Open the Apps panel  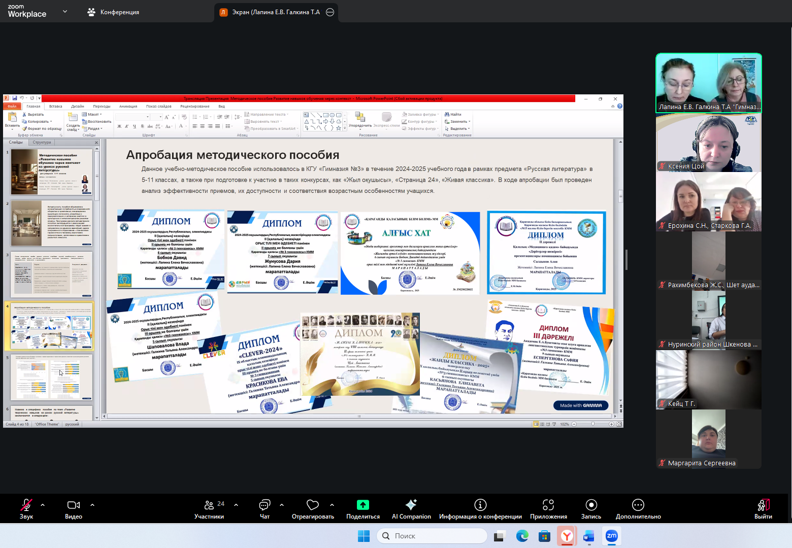(x=548, y=508)
